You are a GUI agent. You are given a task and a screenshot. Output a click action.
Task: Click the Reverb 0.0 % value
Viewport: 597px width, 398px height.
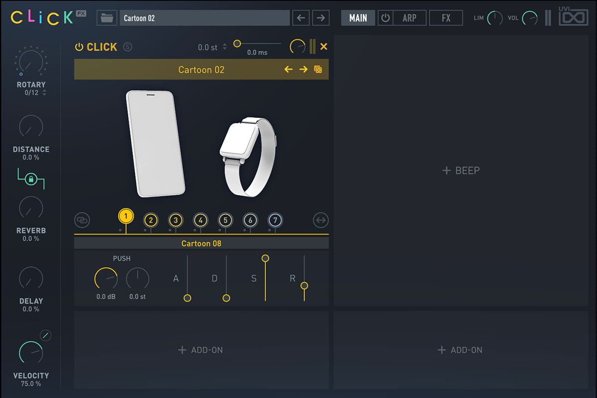31,239
